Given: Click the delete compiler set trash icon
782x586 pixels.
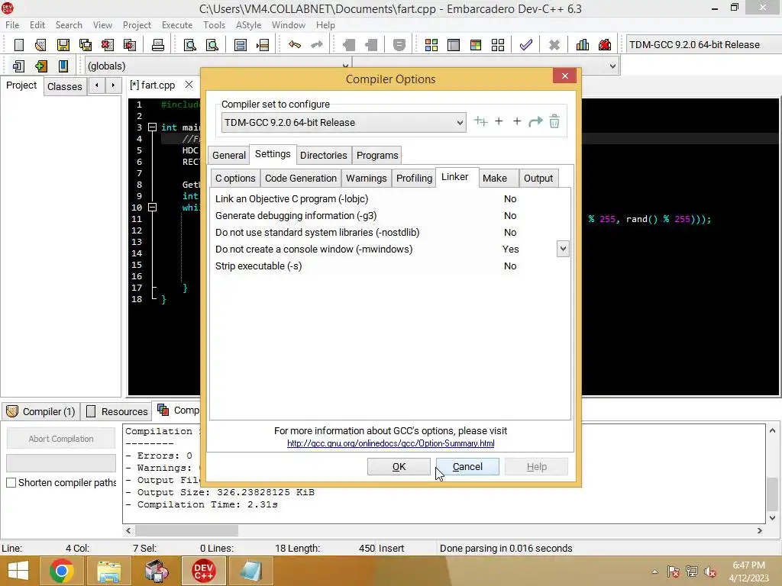Looking at the screenshot, I should [x=554, y=121].
